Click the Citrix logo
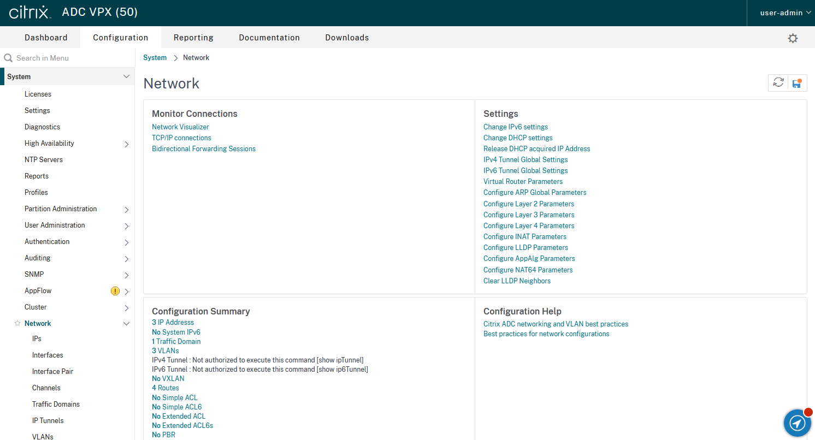The image size is (815, 440). coord(30,13)
